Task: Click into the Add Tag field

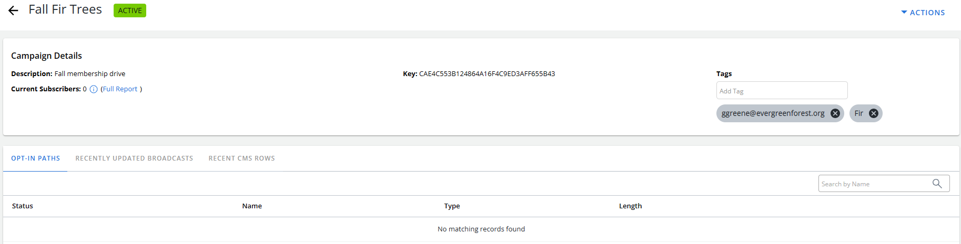Action: tap(782, 91)
